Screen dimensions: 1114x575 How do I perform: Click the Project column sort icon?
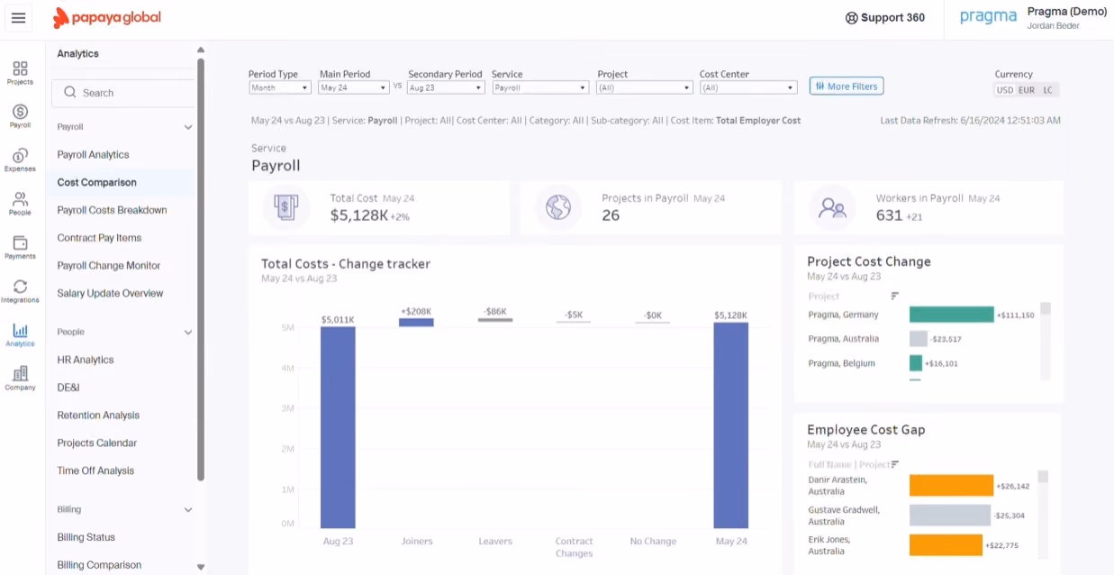[x=895, y=296]
